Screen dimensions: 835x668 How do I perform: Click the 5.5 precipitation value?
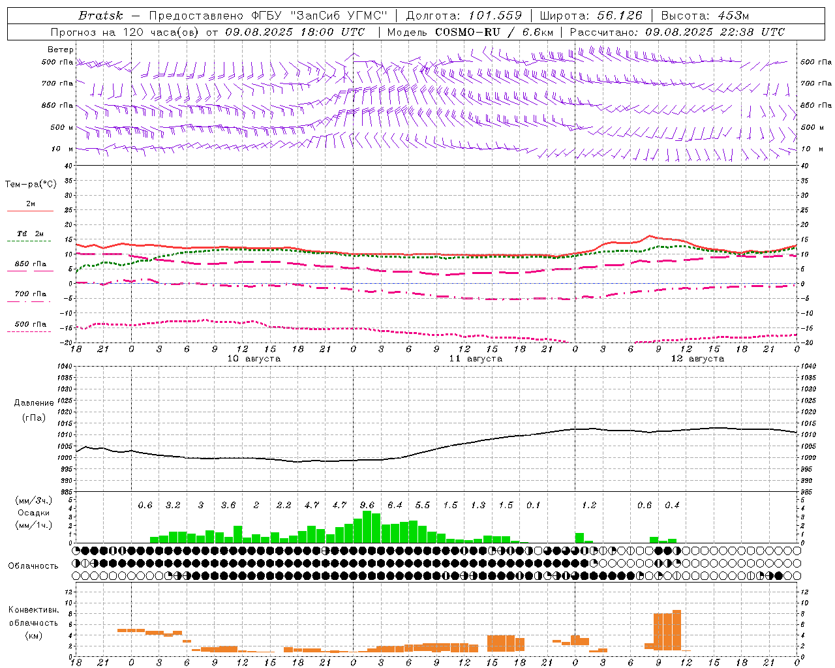423,505
